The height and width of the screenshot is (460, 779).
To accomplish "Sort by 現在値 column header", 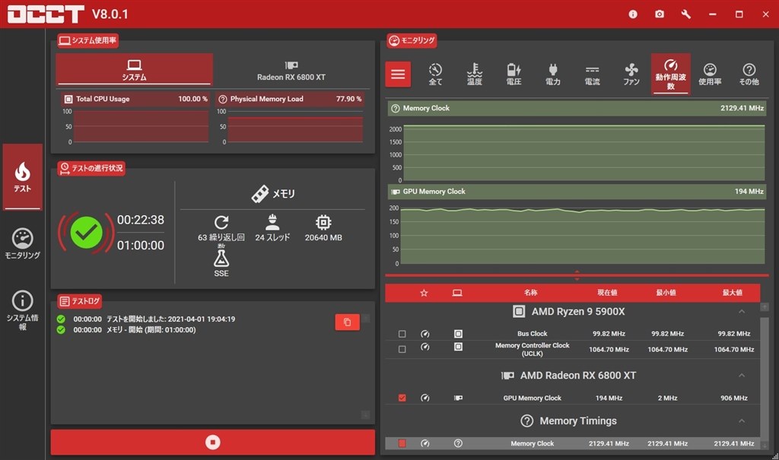I will click(x=607, y=293).
